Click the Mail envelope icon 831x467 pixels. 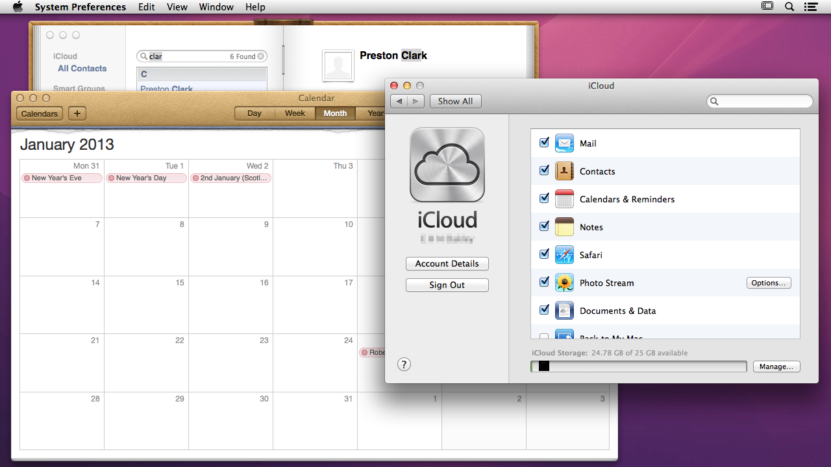click(x=564, y=143)
